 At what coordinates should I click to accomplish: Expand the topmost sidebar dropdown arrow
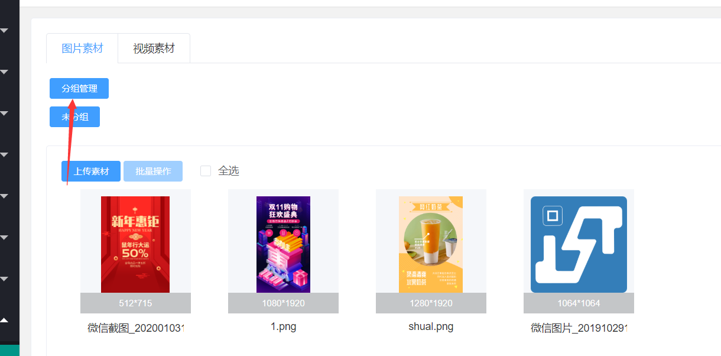pyautogui.click(x=4, y=30)
